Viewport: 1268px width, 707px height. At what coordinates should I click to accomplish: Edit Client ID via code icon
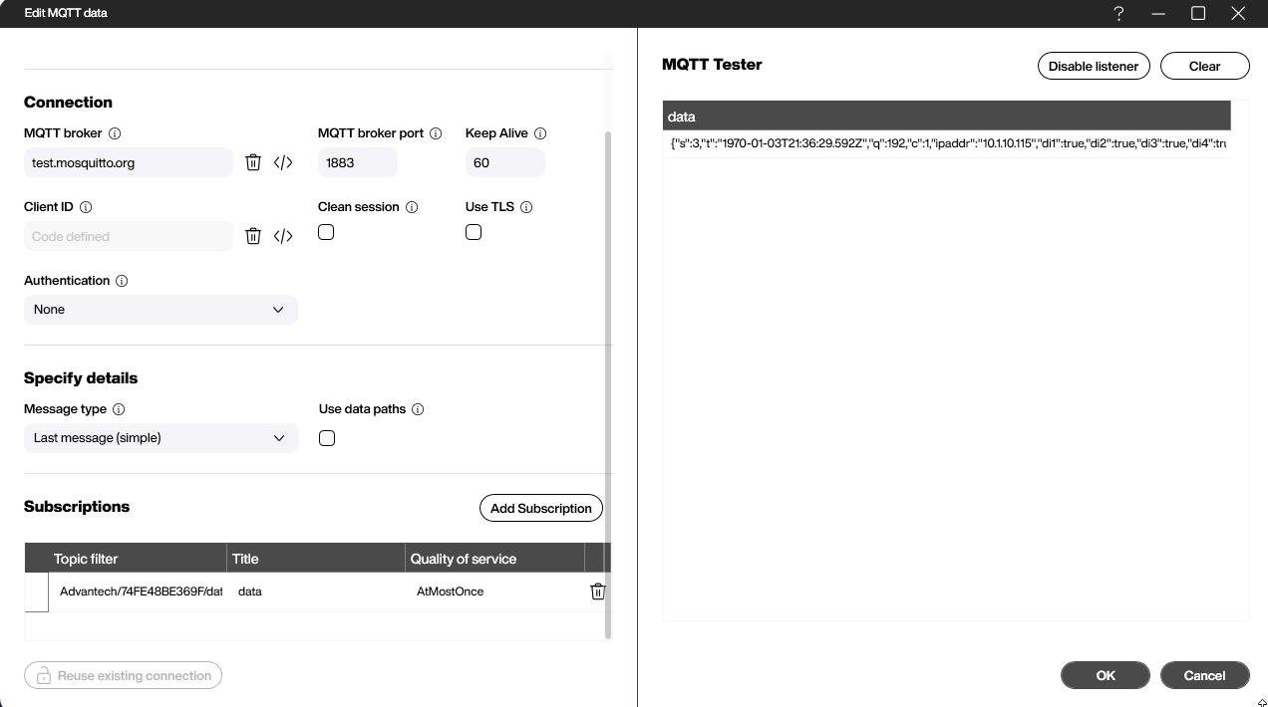click(283, 236)
